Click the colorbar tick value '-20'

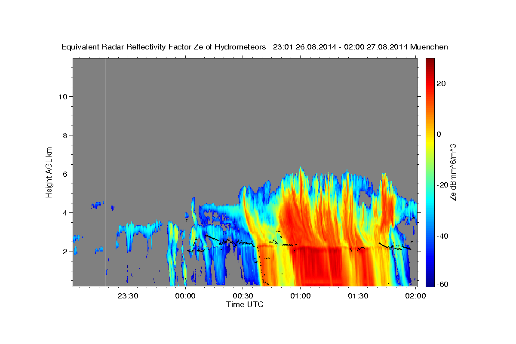click(442, 185)
